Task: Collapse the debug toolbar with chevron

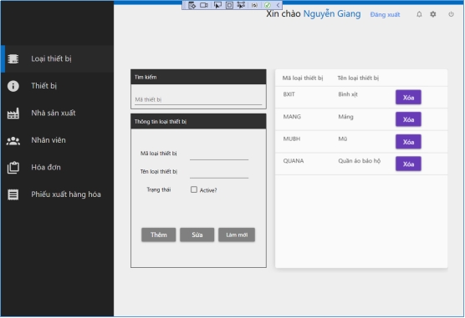Action: (x=278, y=5)
